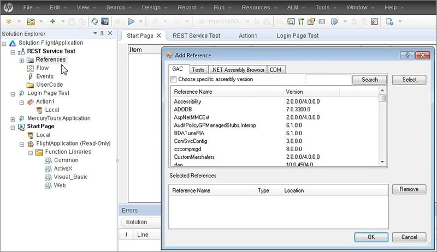Click the HP logo in the menu bar
Image resolution: width=437 pixels, height=252 pixels.
(8, 8)
